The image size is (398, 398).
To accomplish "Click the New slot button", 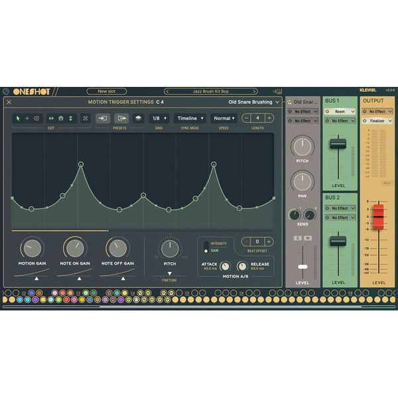I will tap(106, 91).
